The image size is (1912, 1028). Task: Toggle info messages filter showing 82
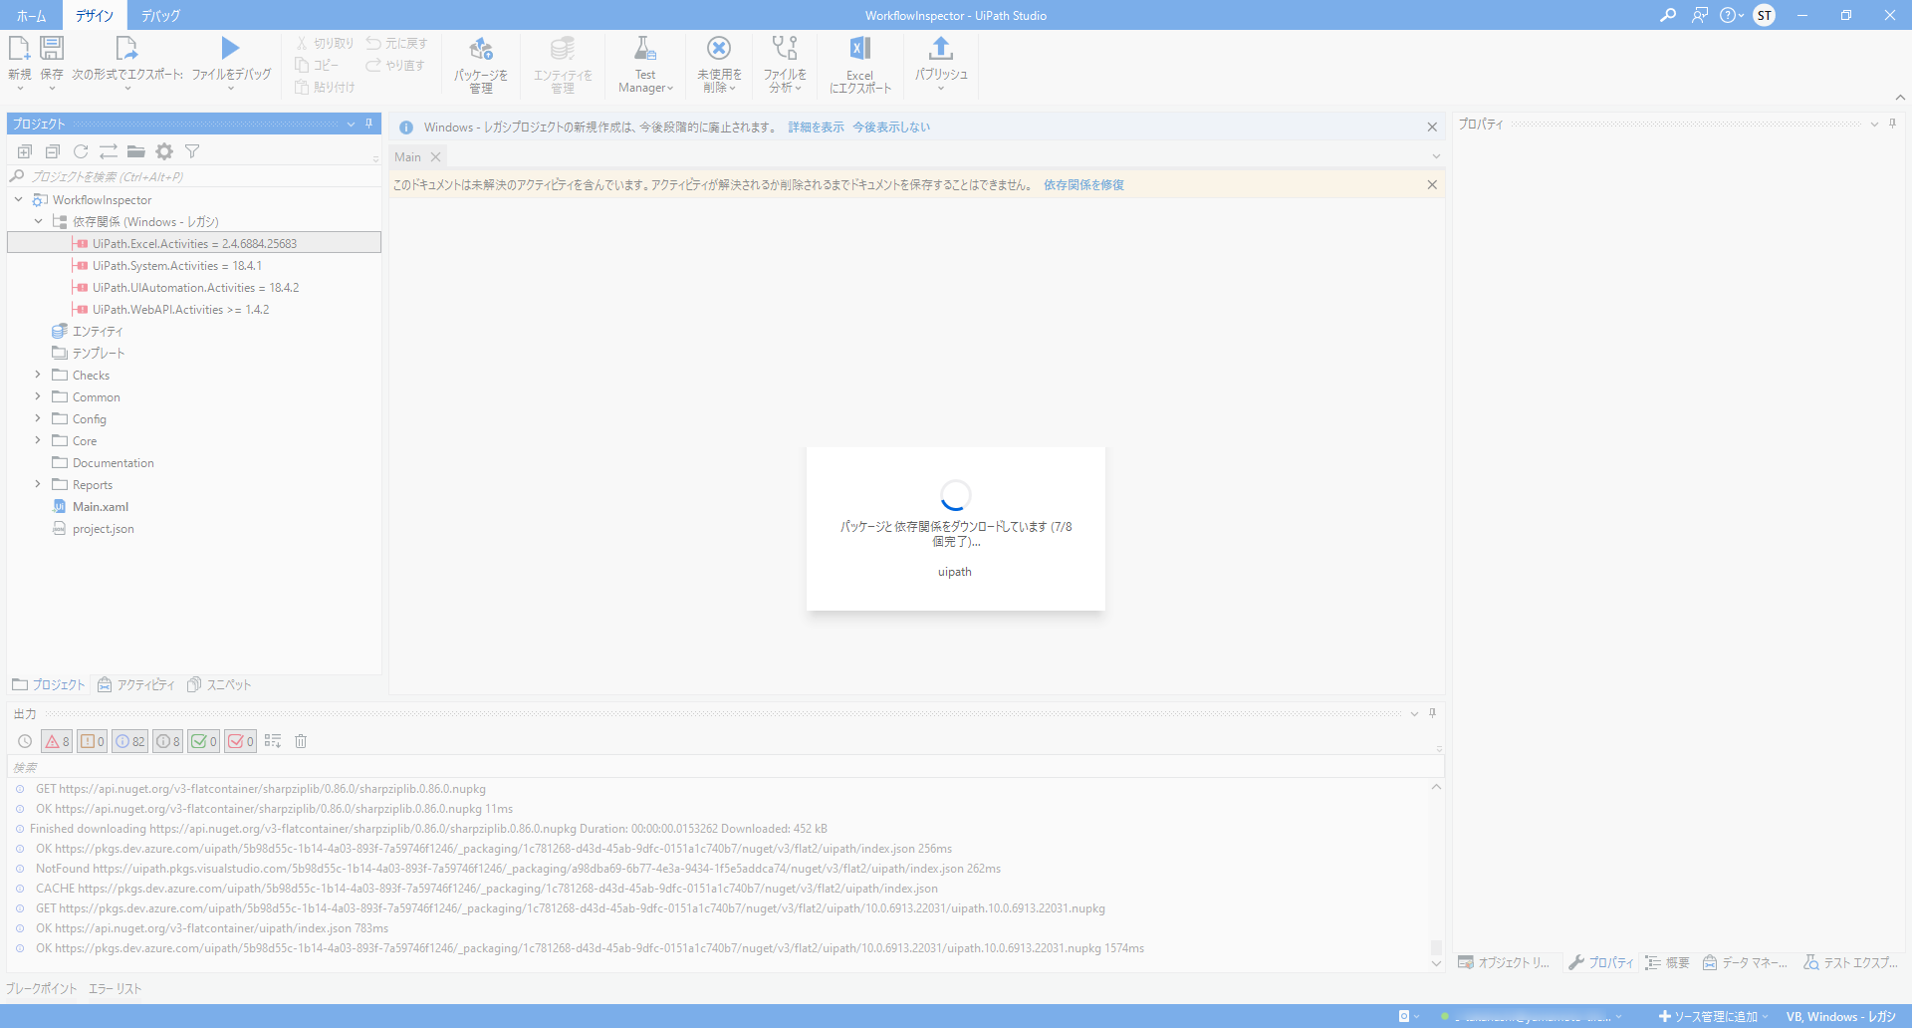coord(129,741)
